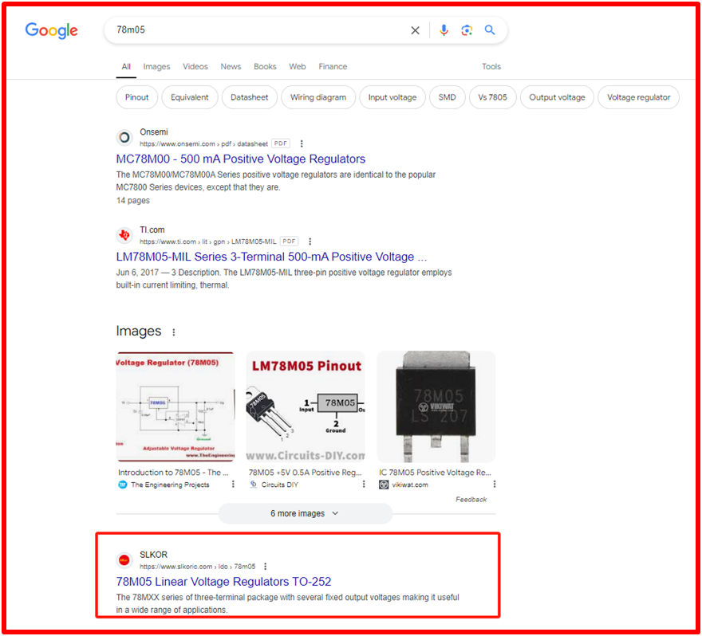This screenshot has width=702, height=636.
Task: Click the LM78M05 Pinout image thumbnail
Action: point(306,407)
